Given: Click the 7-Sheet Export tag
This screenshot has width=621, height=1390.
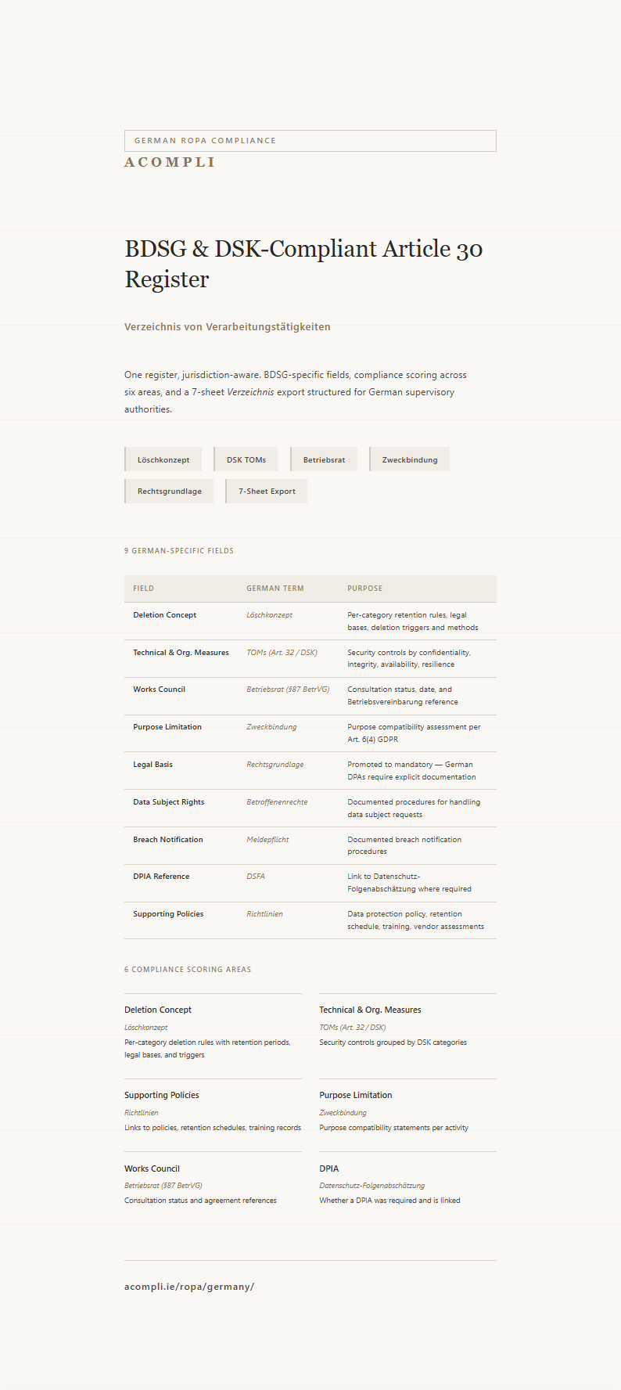Looking at the screenshot, I should pos(267,492).
